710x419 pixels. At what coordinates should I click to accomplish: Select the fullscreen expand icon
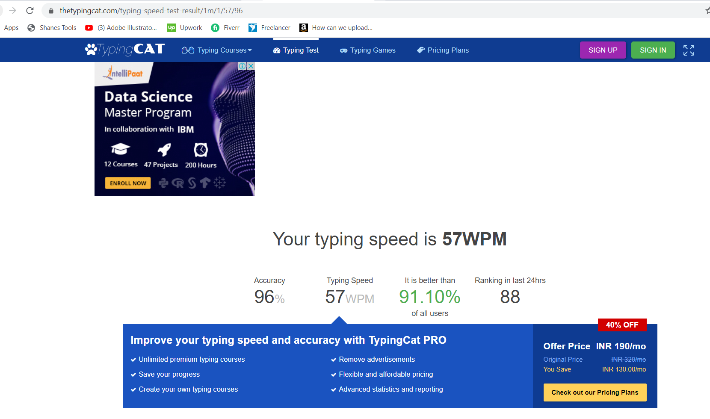point(689,50)
